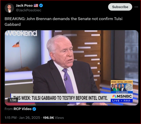Click RCP Video's verified checkmark badge
Screen dimensions: 141x124
coord(34,109)
